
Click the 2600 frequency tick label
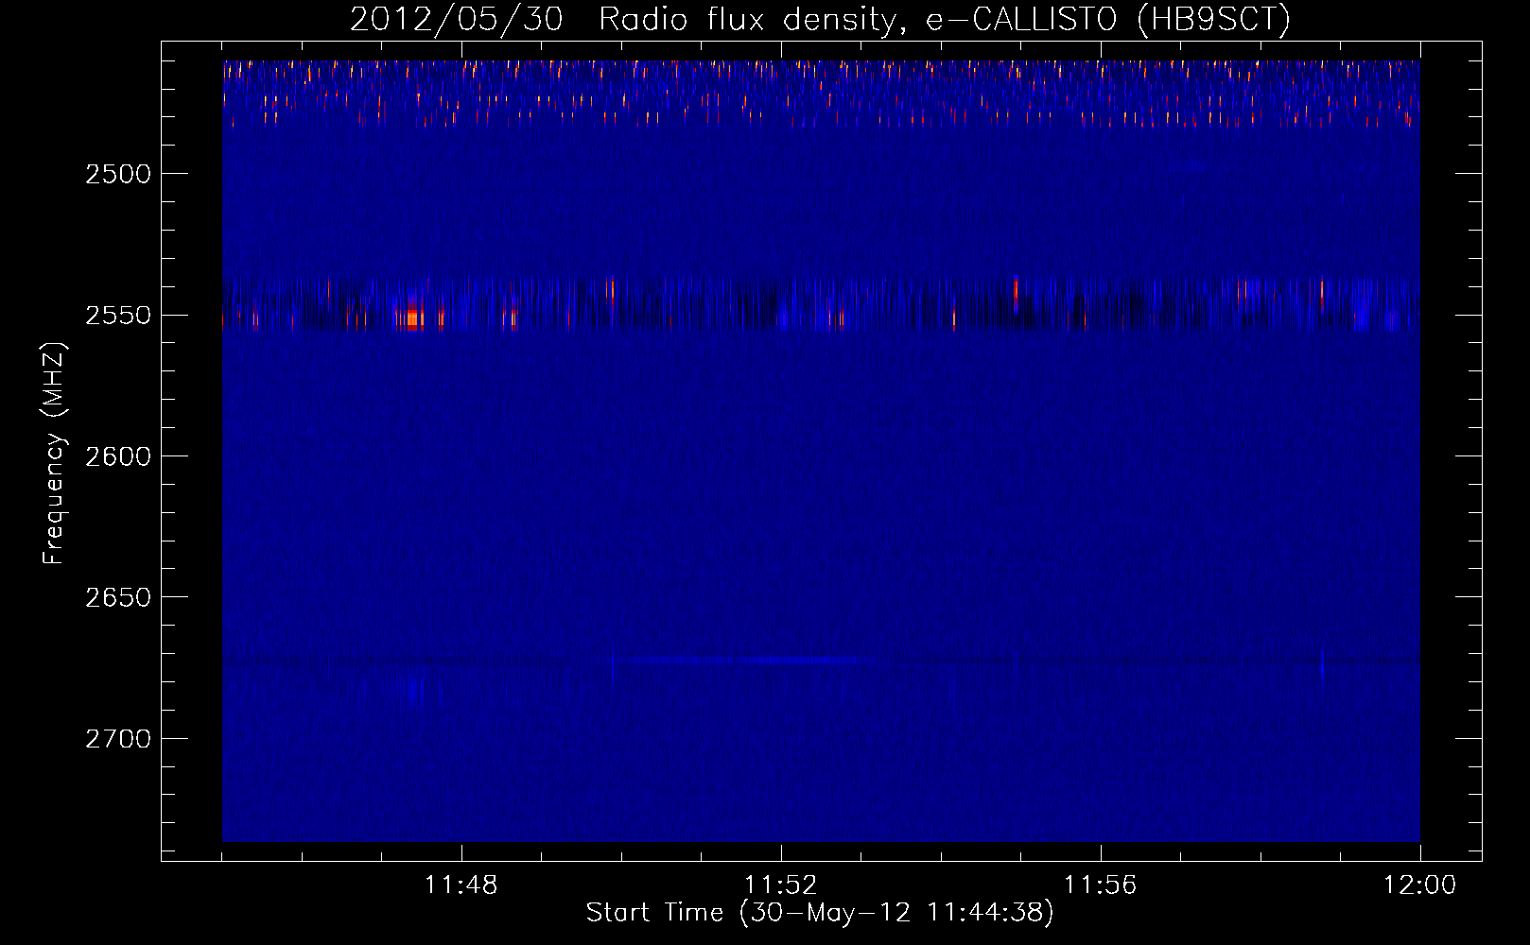click(118, 456)
